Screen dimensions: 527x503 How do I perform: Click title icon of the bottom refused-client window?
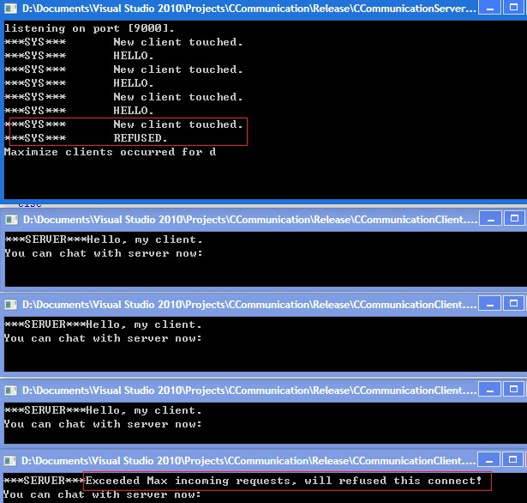pos(10,461)
